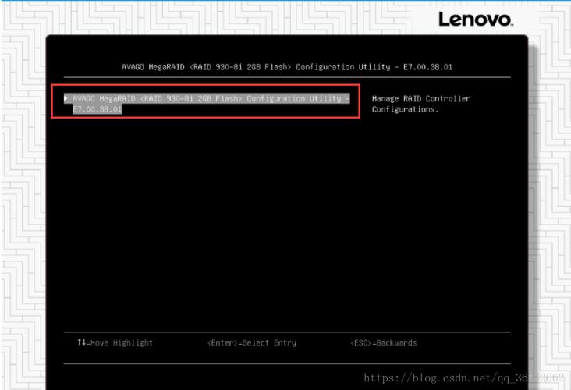571x390 pixels.
Task: Click the title text AVAGO MegaRAID Configuration Utility header
Action: pos(287,67)
